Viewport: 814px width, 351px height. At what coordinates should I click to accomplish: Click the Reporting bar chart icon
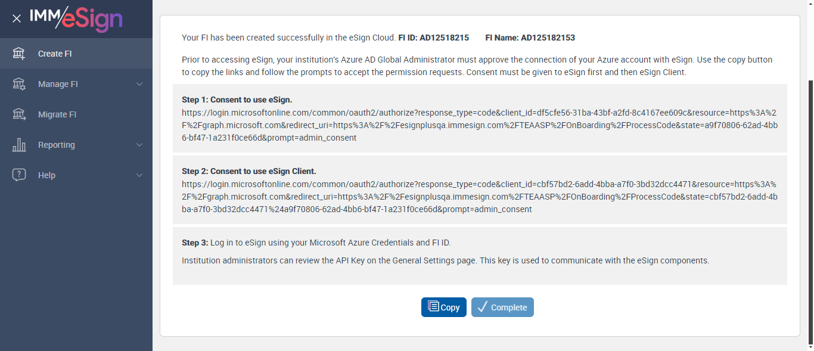[x=19, y=145]
